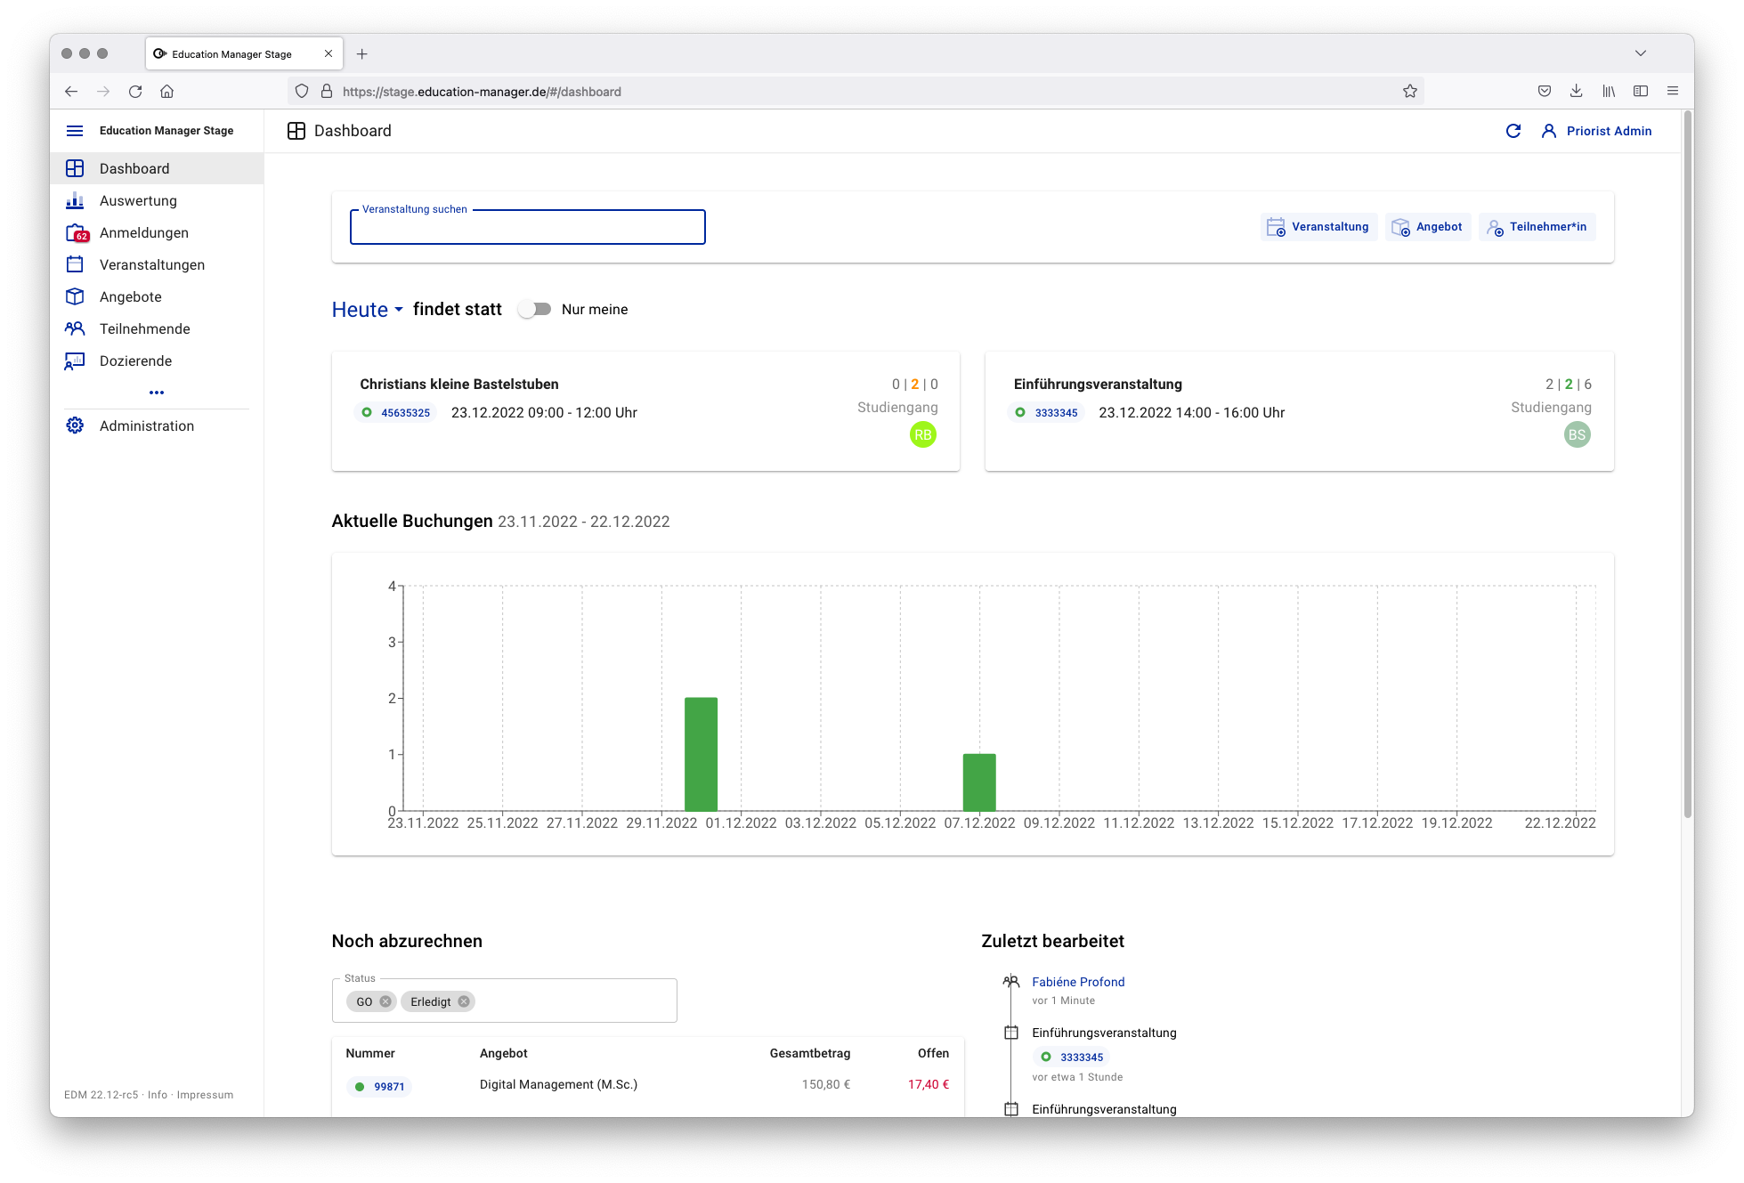1744x1183 pixels.
Task: Open Anmeldungen showing 62 pending items
Action: point(144,232)
